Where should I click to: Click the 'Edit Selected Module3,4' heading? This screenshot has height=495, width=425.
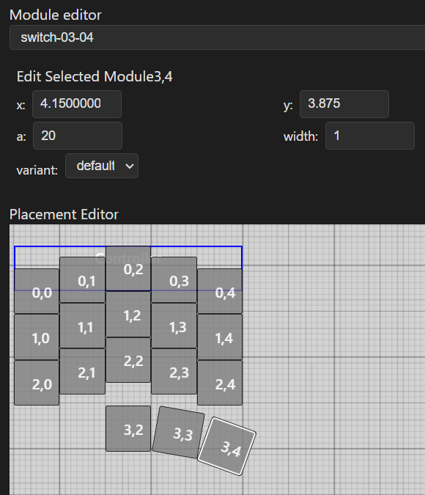[95, 76]
